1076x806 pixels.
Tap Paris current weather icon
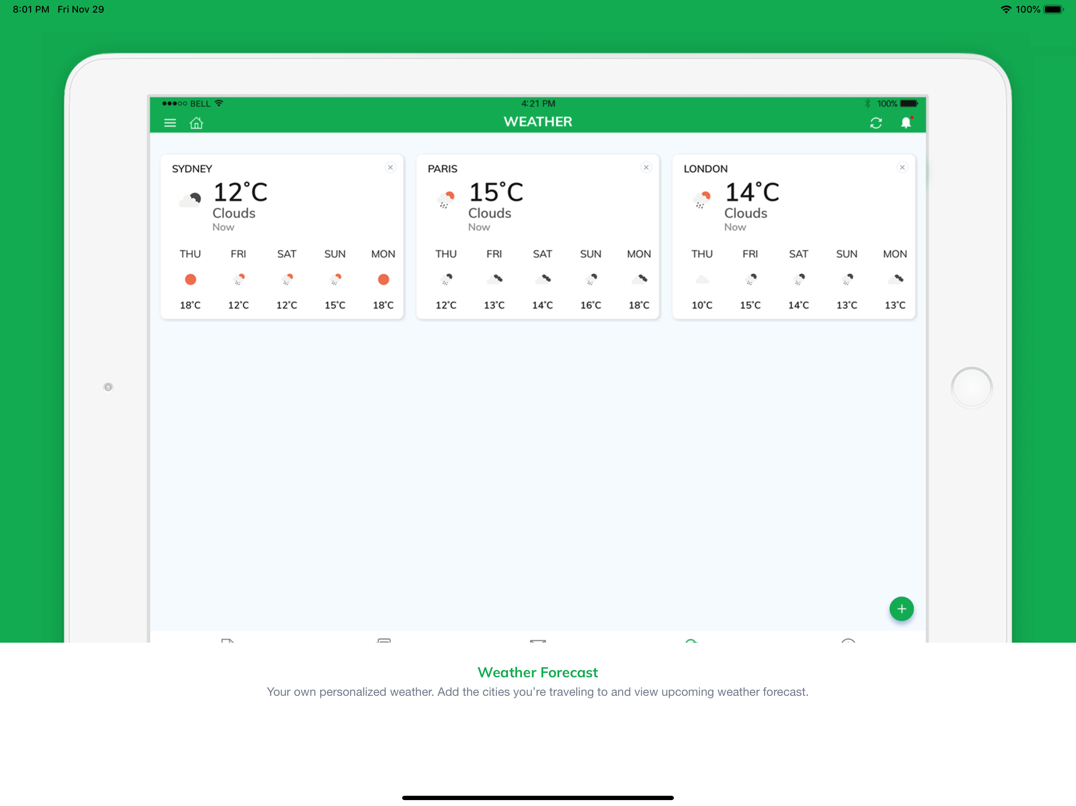click(x=445, y=200)
